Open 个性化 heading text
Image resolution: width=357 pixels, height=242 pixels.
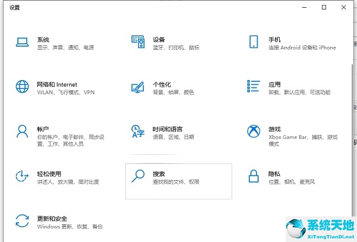162,84
